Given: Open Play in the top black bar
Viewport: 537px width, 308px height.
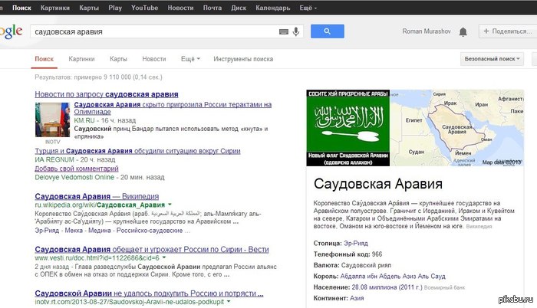Looking at the screenshot, I should (x=115, y=8).
